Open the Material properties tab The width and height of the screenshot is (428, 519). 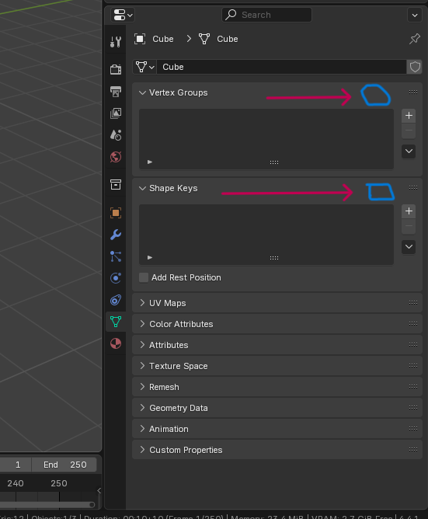[x=116, y=343]
